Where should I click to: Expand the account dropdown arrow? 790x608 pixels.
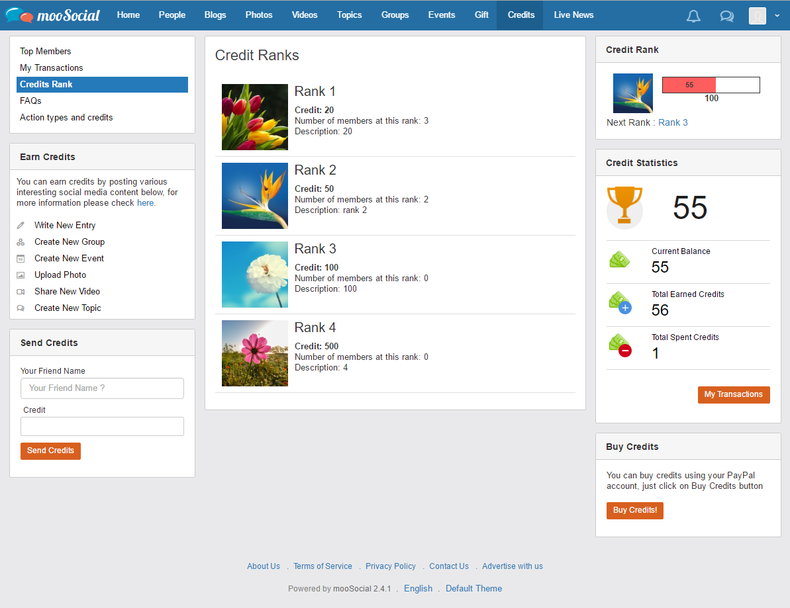click(777, 16)
